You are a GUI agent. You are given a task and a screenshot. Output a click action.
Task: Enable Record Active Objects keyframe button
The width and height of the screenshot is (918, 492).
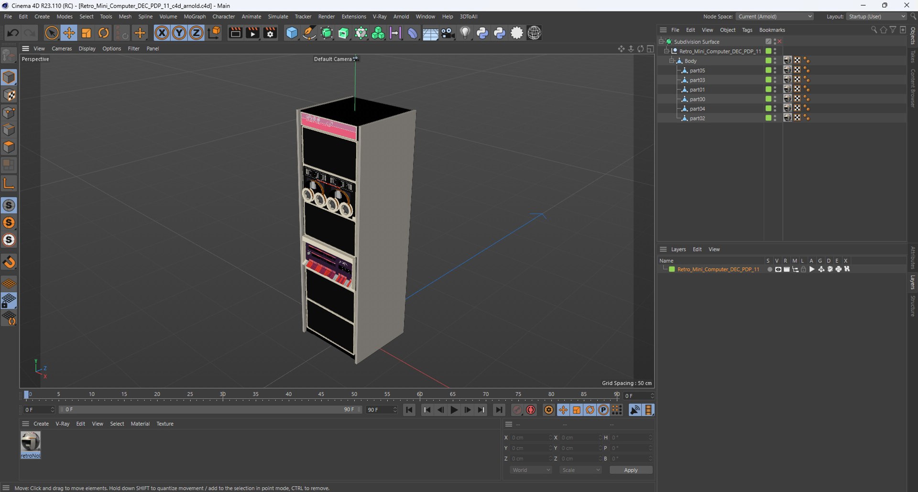(531, 410)
